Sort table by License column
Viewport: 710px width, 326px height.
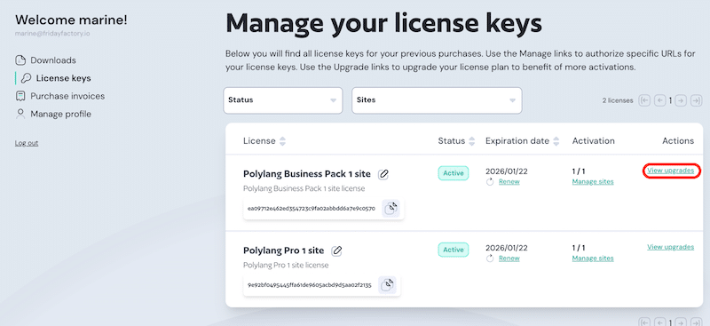tap(282, 141)
